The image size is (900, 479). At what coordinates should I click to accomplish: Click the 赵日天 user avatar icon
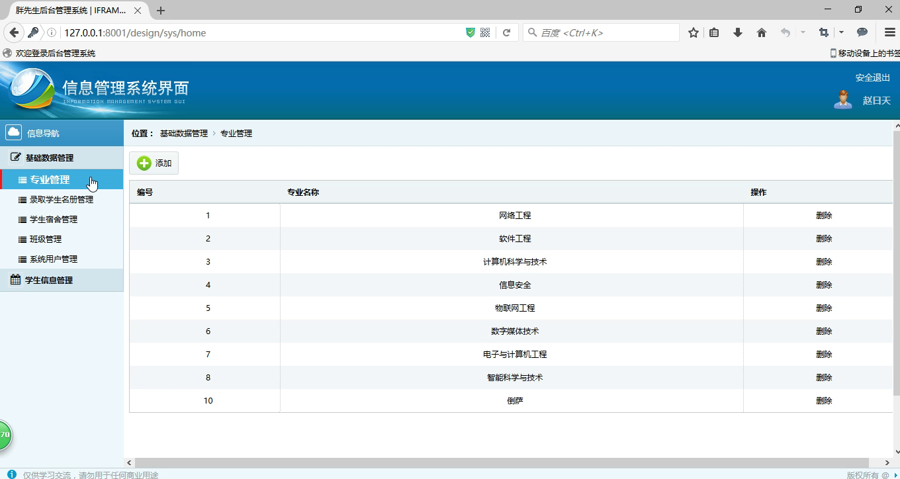click(842, 100)
